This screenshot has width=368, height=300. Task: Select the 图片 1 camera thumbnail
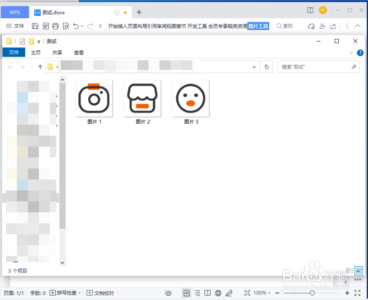tap(94, 99)
